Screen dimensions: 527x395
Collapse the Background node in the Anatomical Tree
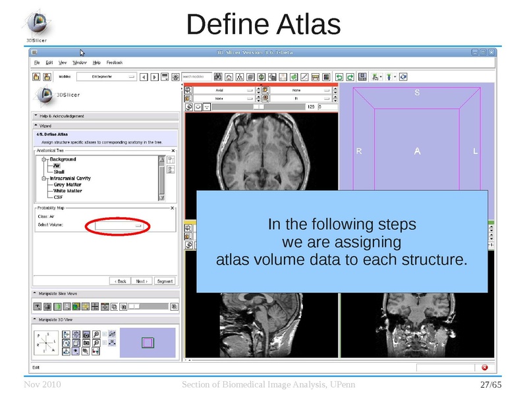[43, 159]
